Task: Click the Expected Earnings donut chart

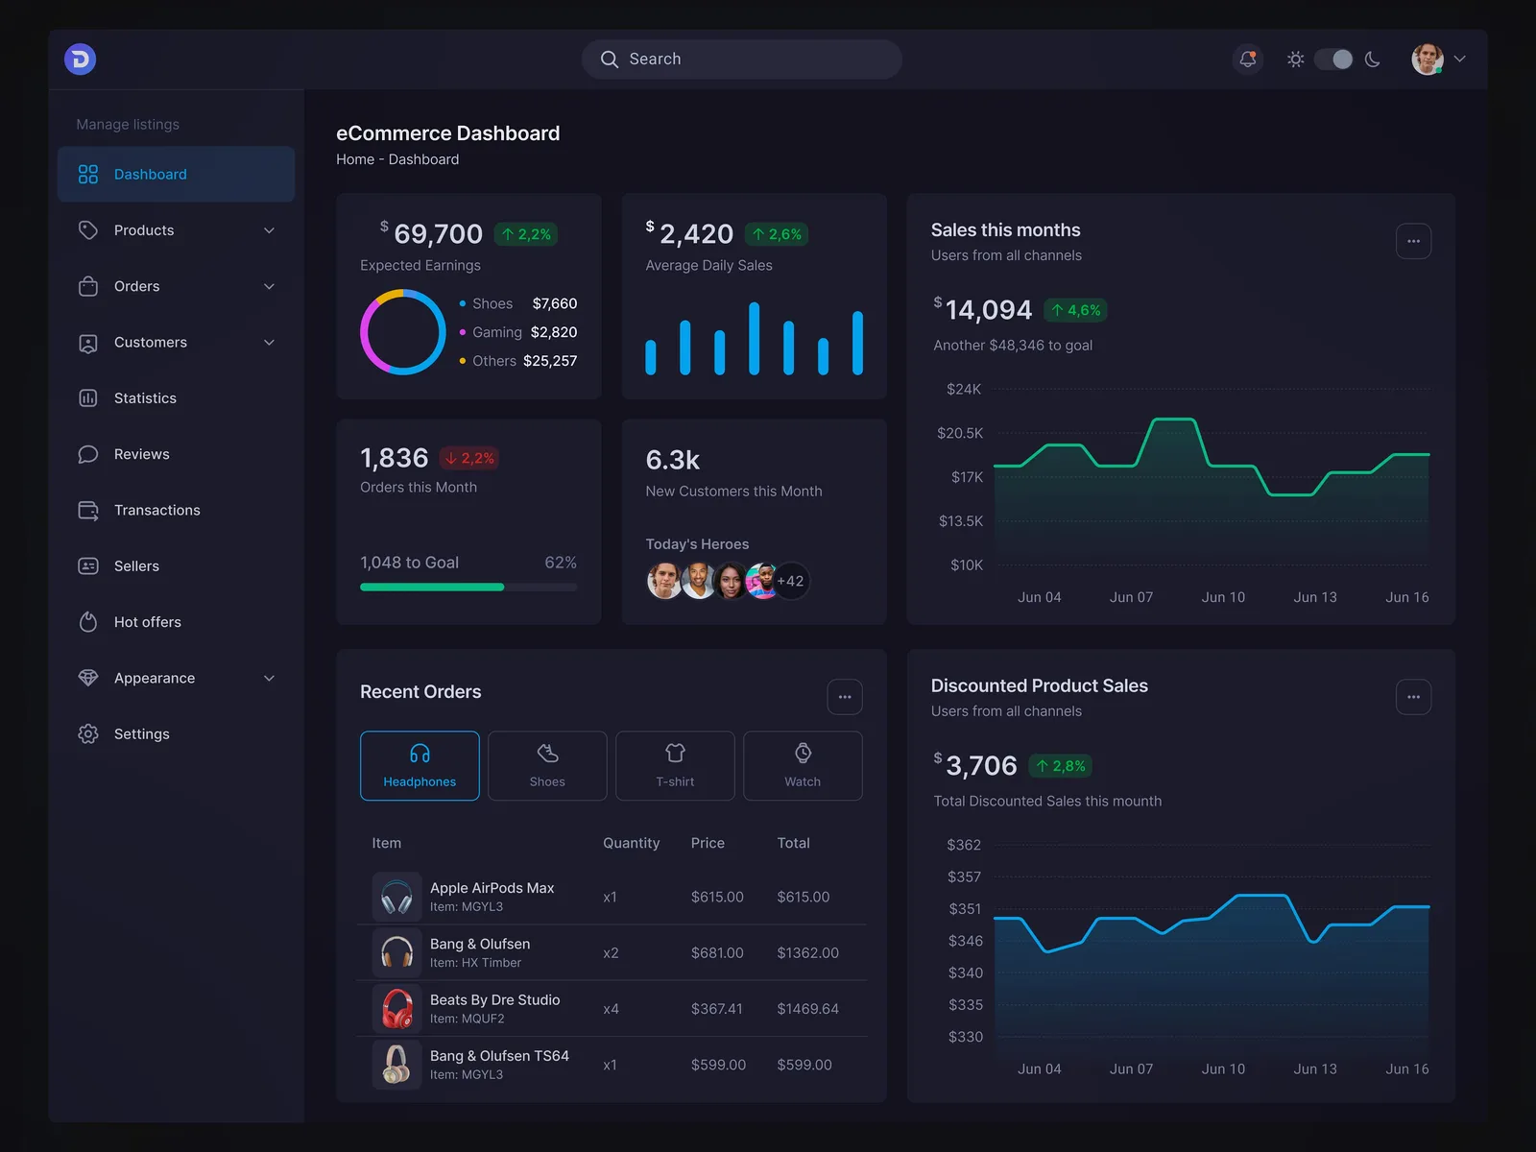Action: (x=403, y=332)
